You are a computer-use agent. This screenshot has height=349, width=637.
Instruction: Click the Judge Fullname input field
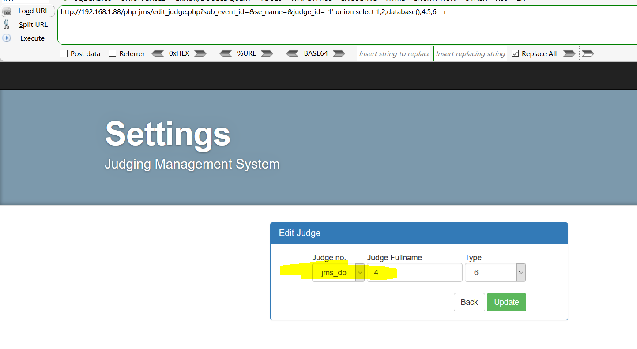(x=415, y=273)
